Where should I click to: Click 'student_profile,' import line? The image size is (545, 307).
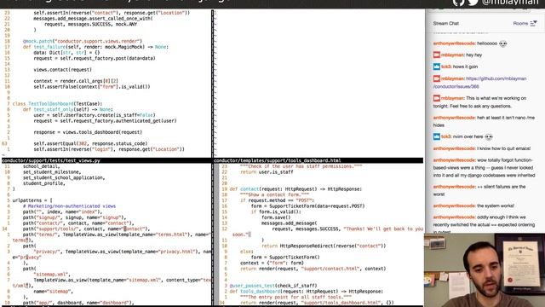tap(44, 183)
